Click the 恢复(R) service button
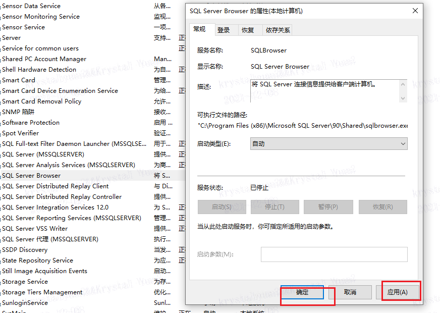Image resolution: width=440 pixels, height=313 pixels. [x=383, y=207]
